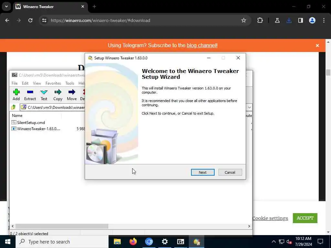
Task: Show hidden system tray icons
Action: click(x=273, y=242)
